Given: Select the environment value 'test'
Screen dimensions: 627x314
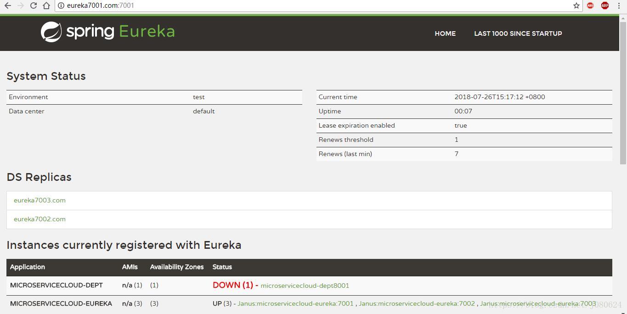Looking at the screenshot, I should (199, 97).
